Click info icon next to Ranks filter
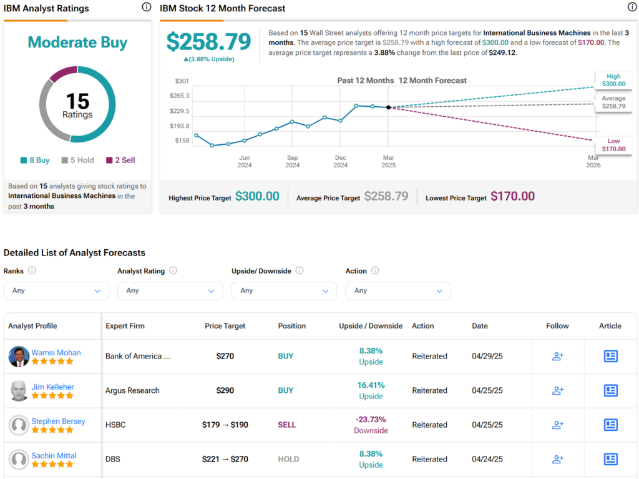The height and width of the screenshot is (479, 639). [32, 271]
